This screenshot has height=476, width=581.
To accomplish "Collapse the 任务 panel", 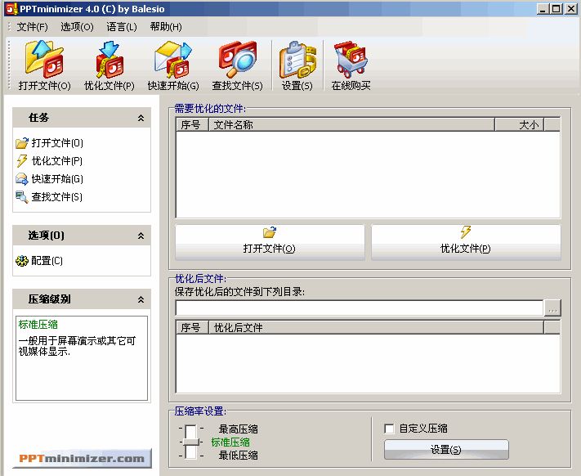I will (141, 118).
